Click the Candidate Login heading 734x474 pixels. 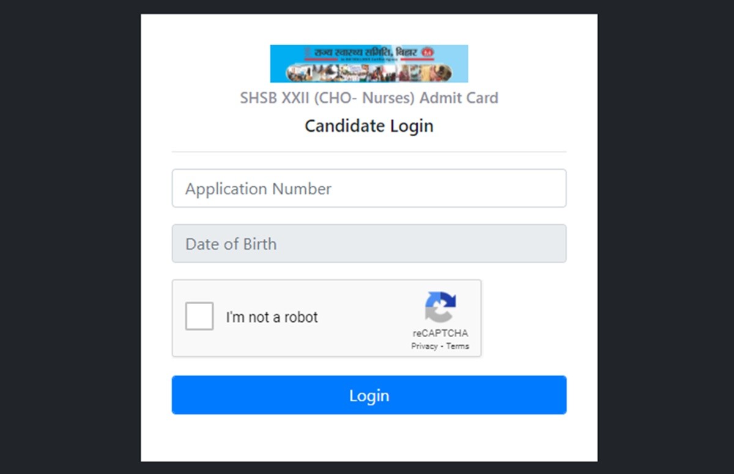tap(369, 126)
